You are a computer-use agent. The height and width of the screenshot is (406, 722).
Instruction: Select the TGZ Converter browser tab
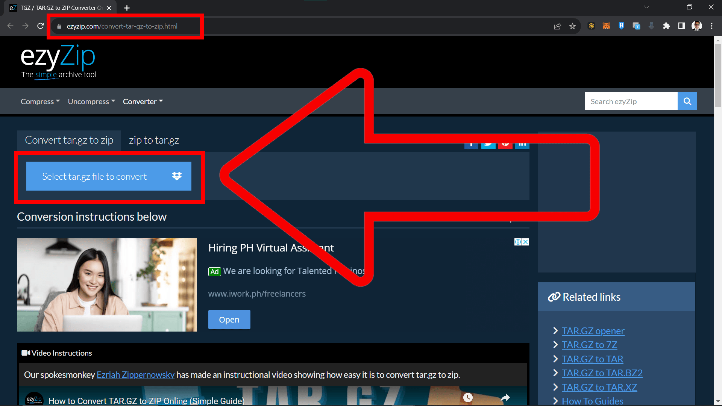tap(60, 8)
